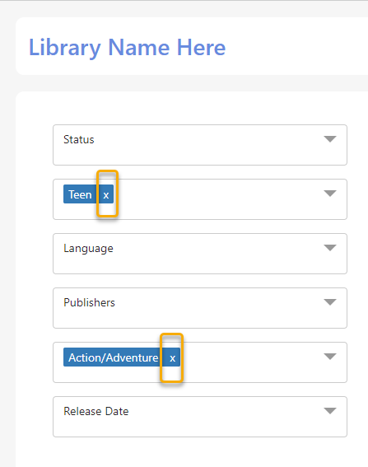Open the dropdown arrow in Teen filter
This screenshot has width=368, height=467.
click(x=330, y=194)
